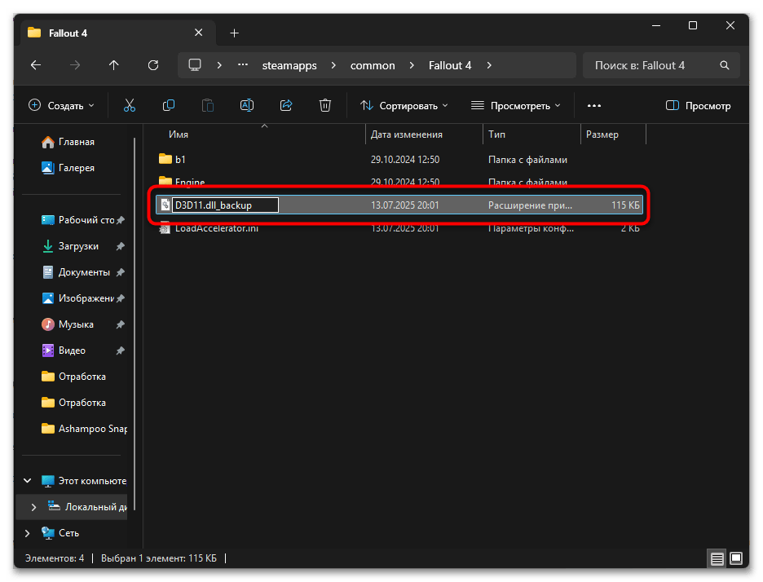Open the Создать dropdown menu

(61, 105)
